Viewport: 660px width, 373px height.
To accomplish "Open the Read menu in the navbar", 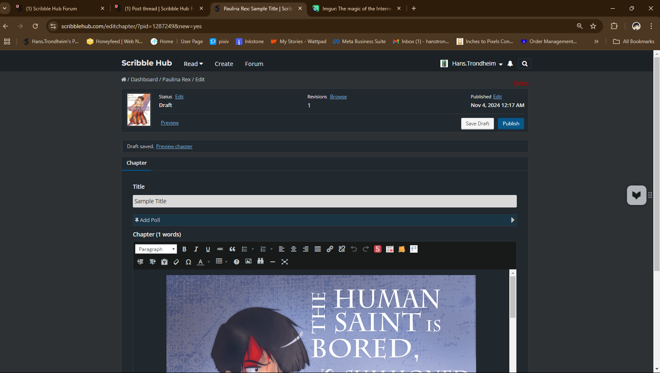I will pos(193,64).
